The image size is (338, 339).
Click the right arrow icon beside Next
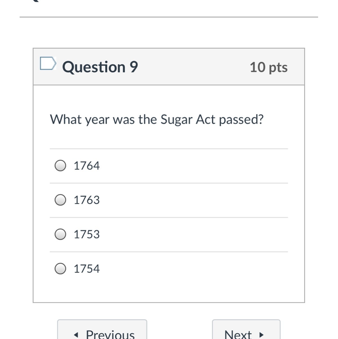[261, 335]
